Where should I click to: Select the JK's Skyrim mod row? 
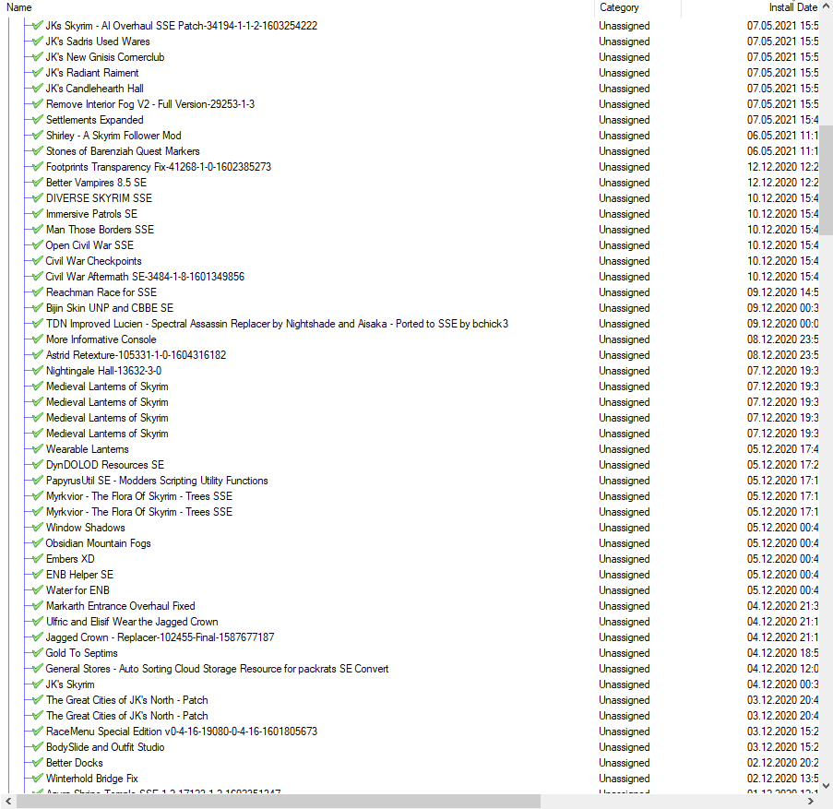coord(70,684)
